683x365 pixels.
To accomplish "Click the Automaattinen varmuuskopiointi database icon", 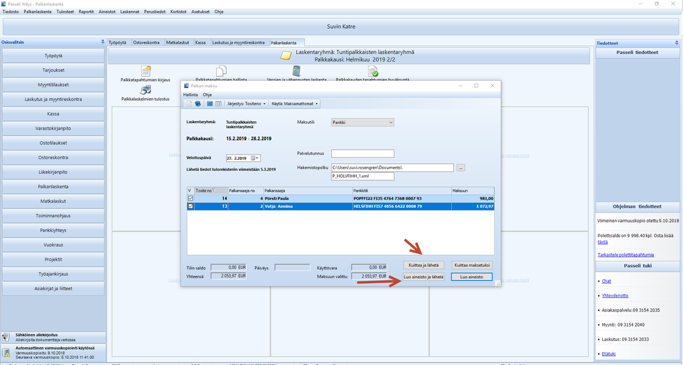I will [x=6, y=353].
